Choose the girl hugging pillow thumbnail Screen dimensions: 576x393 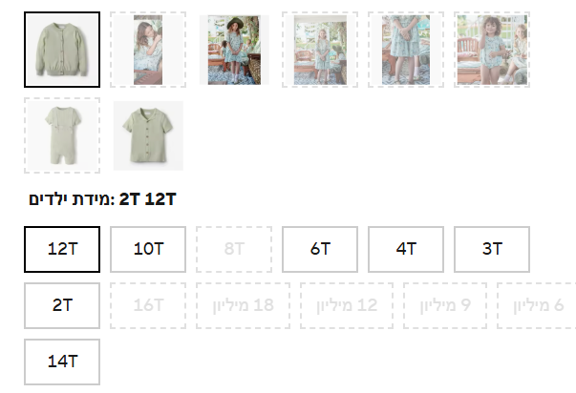[148, 50]
